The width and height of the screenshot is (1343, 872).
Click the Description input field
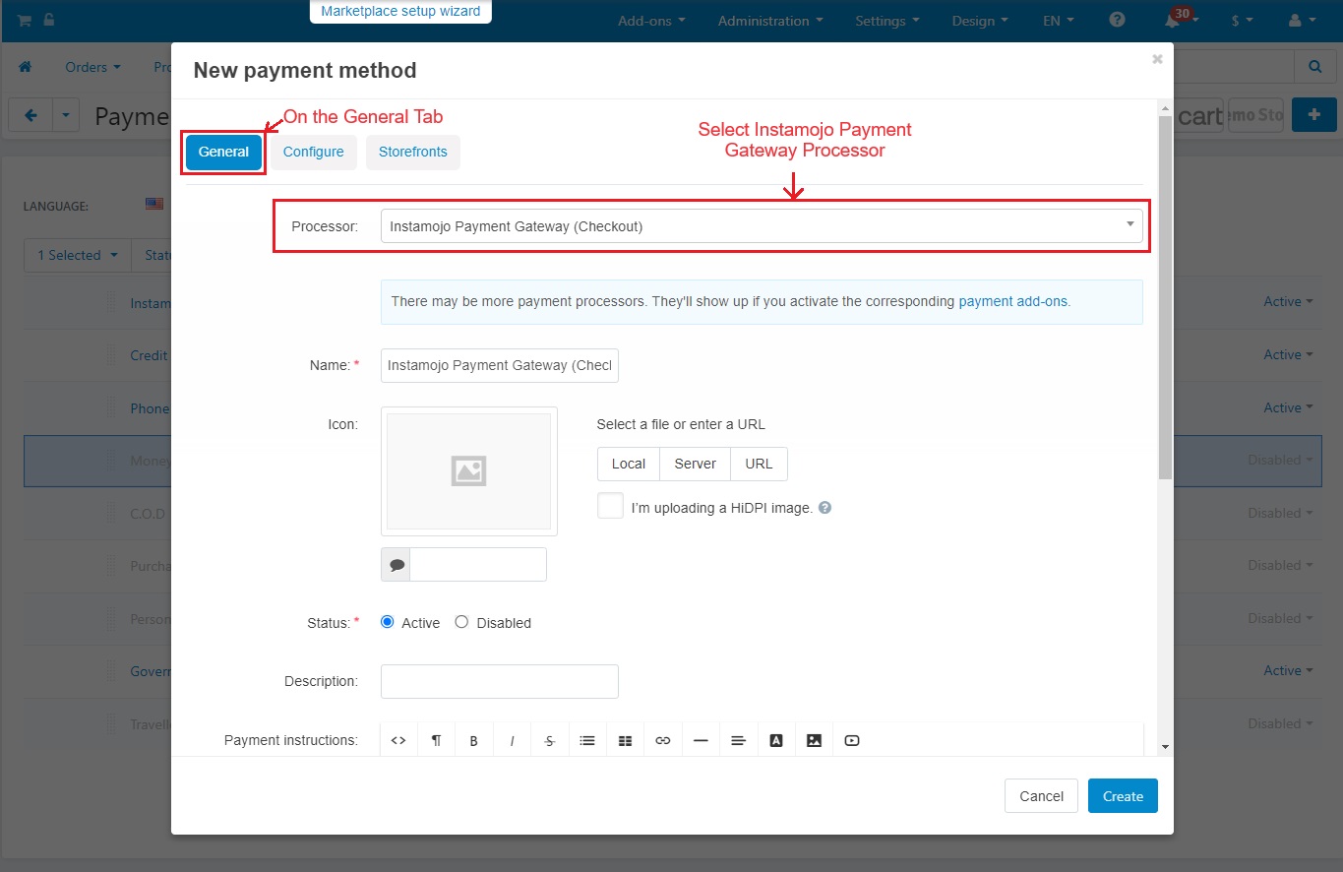tap(500, 681)
